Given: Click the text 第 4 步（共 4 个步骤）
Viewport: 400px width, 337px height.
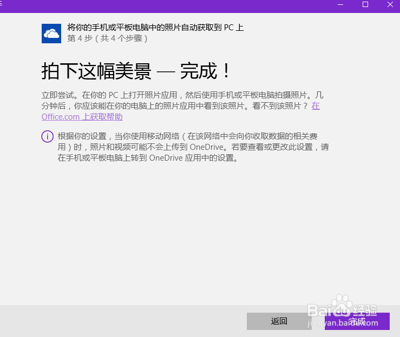Looking at the screenshot, I should click(x=107, y=38).
